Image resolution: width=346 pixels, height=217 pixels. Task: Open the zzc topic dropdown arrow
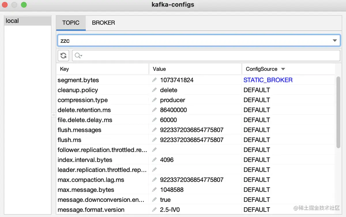click(335, 41)
